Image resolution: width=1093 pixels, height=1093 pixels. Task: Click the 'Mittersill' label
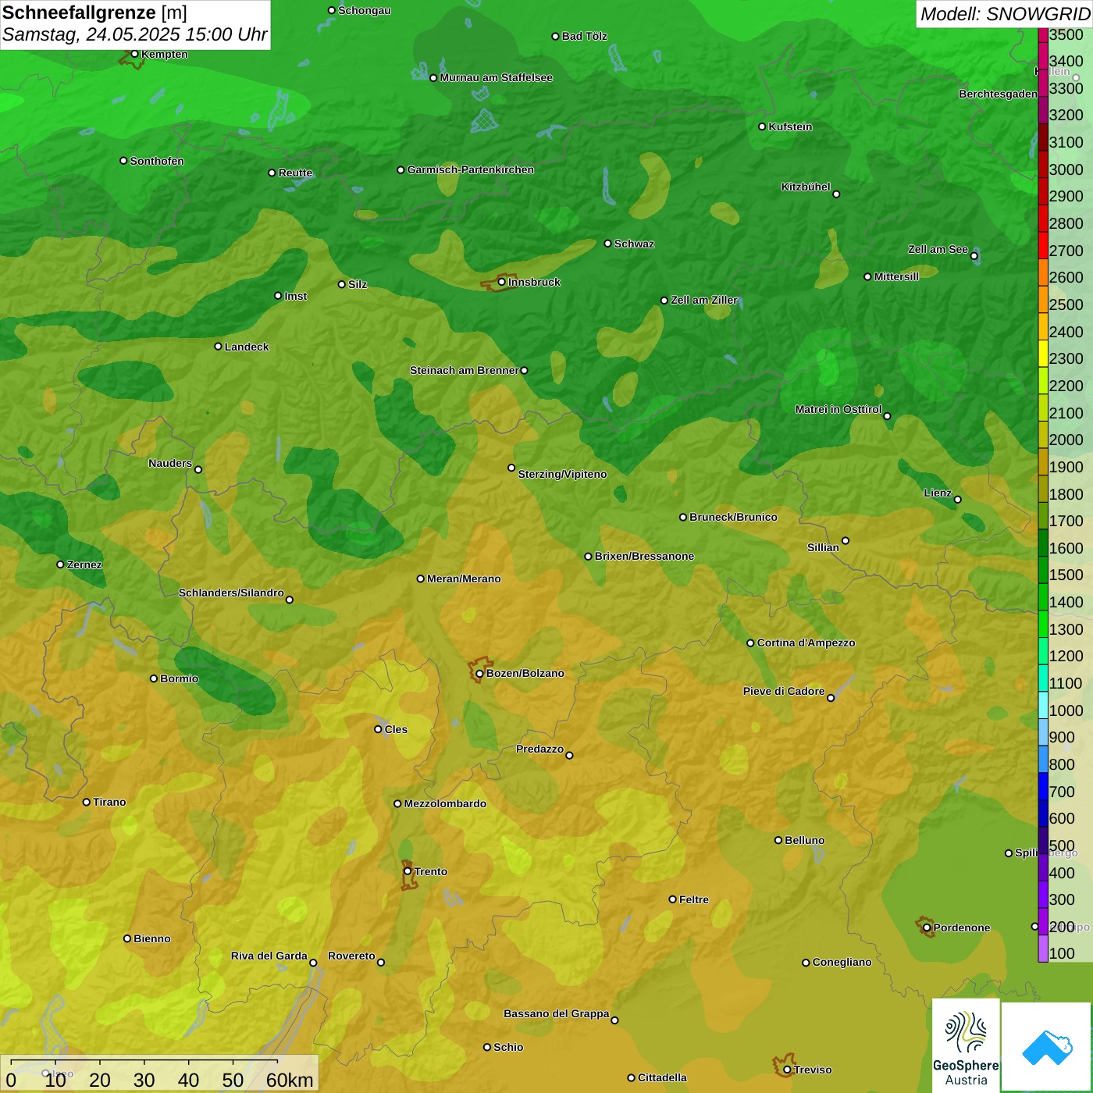pyautogui.click(x=896, y=276)
